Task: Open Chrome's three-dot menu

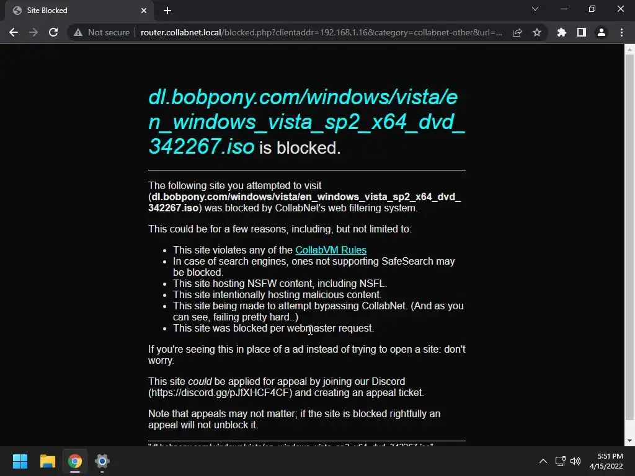Action: [621, 32]
